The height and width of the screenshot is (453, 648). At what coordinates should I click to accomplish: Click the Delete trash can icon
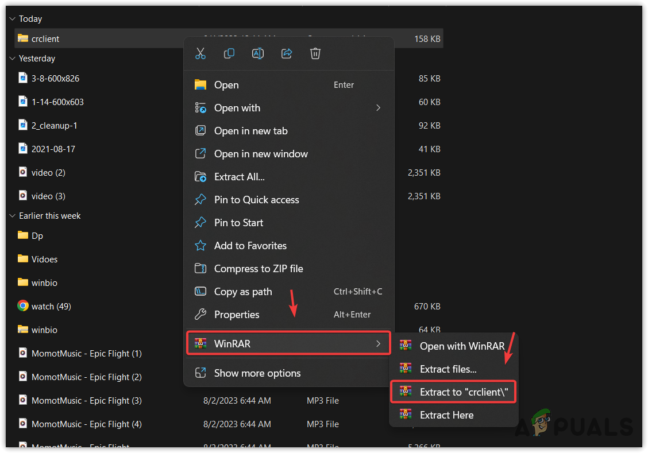pos(315,53)
